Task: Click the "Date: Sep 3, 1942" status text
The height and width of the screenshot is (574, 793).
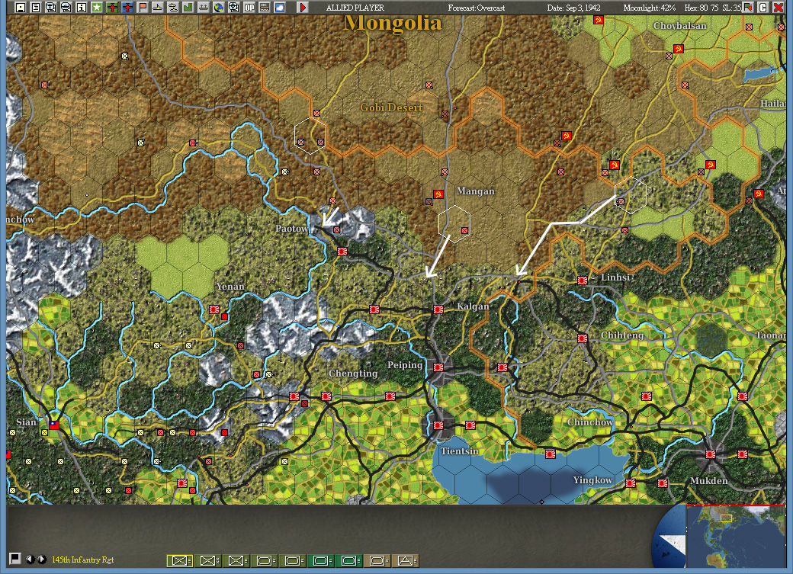Action: [x=574, y=8]
